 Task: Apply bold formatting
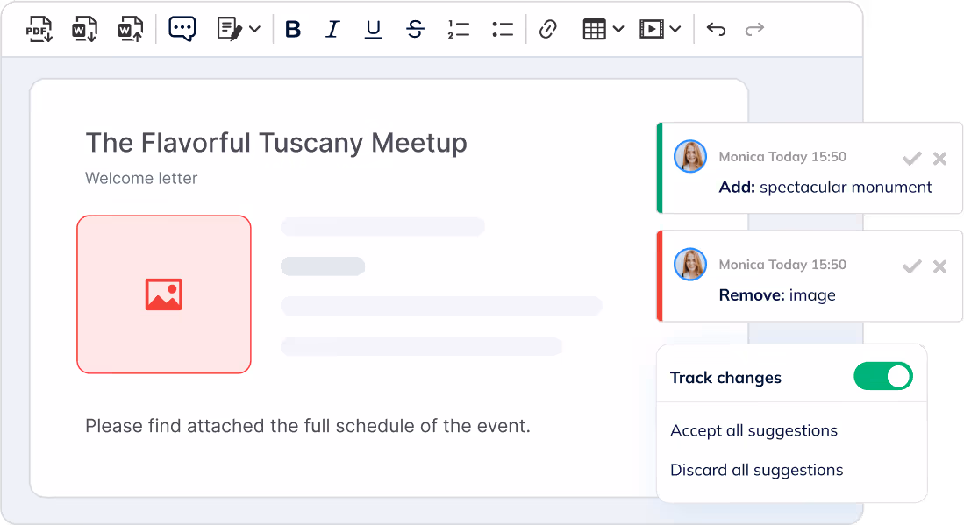click(293, 30)
